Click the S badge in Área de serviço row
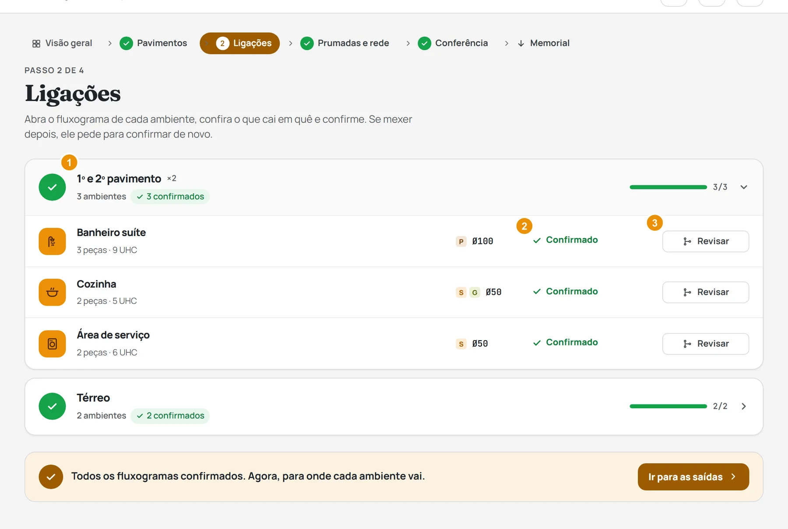788x529 pixels. [x=461, y=344]
